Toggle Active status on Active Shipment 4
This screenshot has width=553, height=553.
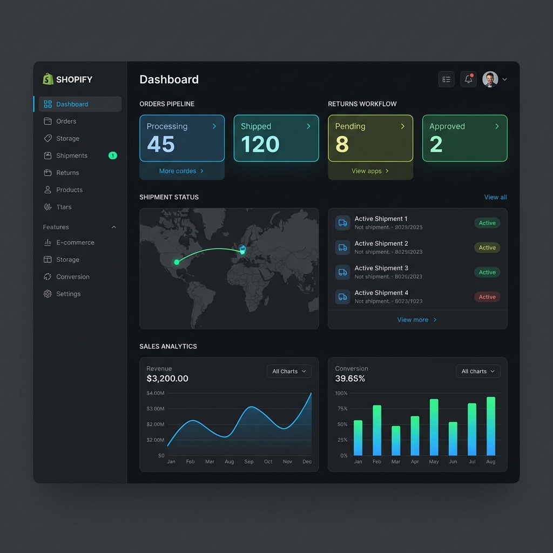[x=487, y=296]
